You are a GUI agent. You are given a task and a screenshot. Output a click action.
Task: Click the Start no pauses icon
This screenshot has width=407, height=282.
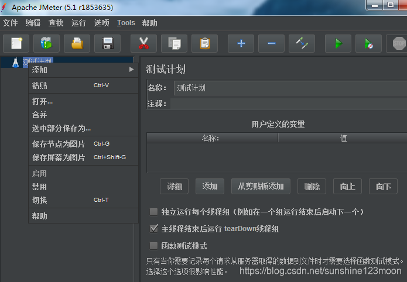point(368,43)
